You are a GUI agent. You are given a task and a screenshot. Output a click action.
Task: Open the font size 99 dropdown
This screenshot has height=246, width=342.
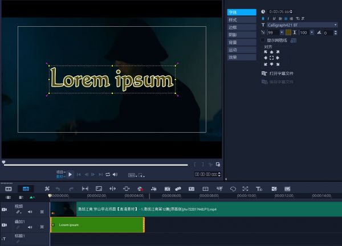click(x=282, y=32)
